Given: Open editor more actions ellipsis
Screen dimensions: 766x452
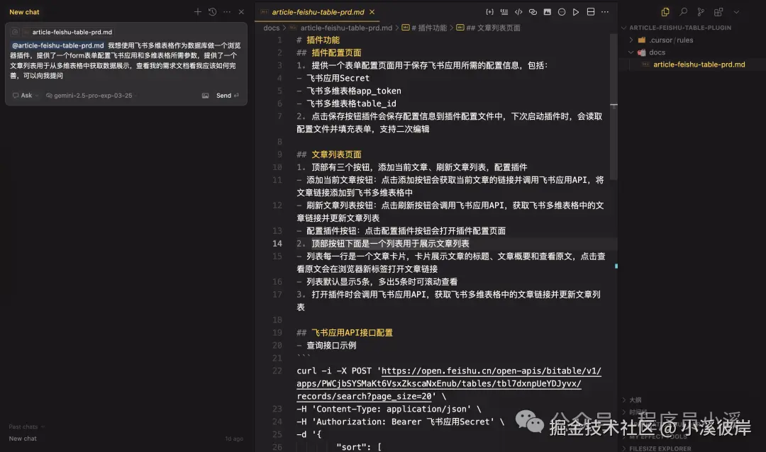Looking at the screenshot, I should [x=605, y=12].
